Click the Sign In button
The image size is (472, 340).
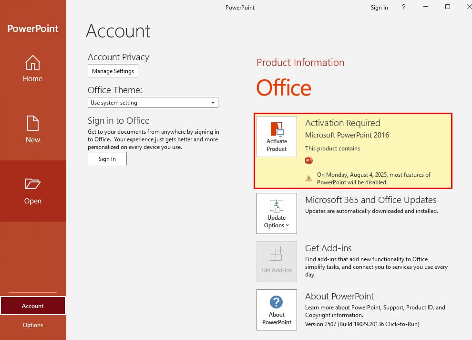[x=107, y=159]
